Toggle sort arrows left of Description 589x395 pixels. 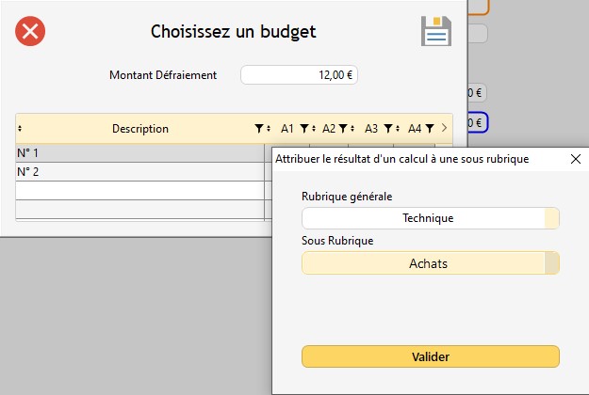click(21, 129)
